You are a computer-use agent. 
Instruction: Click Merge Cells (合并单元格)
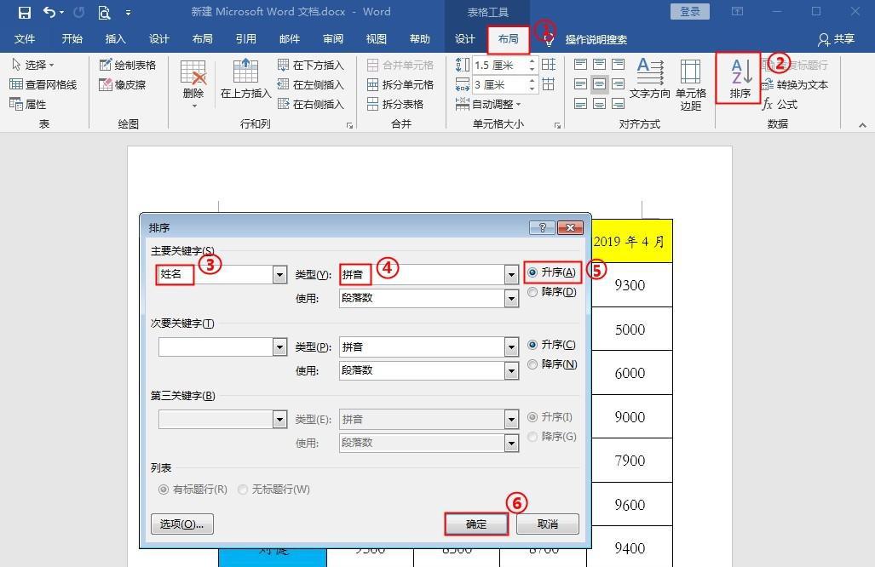[x=400, y=66]
